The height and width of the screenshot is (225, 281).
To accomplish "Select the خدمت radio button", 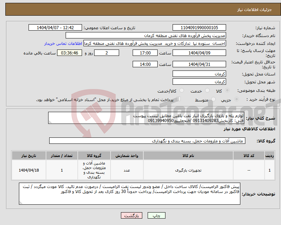I will coord(207,90).
